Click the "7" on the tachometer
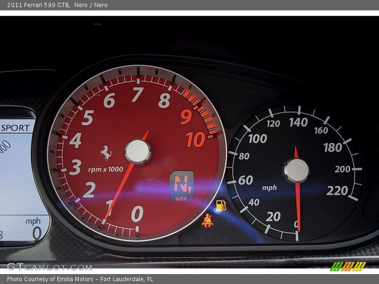The height and width of the screenshot is (284, 379). pos(138,94)
